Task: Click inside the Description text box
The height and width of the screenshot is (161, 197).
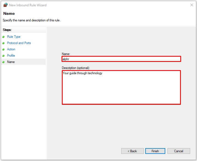Action: coord(121,87)
